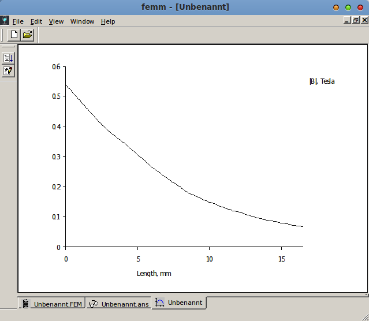Open the Window menu
The height and width of the screenshot is (321, 369).
(x=82, y=21)
